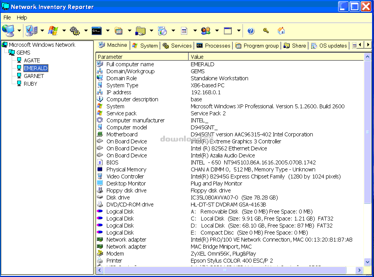
Task: Open dropdown arrow next to users group icon
Action: [217, 30]
